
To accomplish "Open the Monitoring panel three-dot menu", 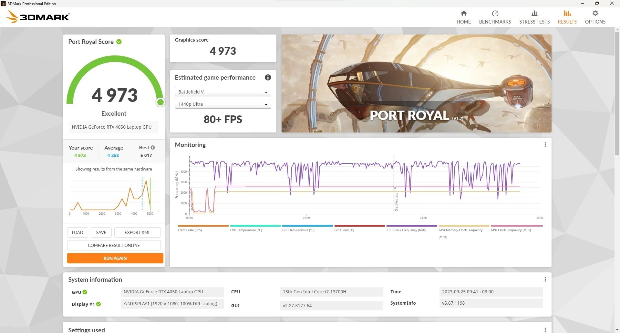I will click(x=545, y=145).
